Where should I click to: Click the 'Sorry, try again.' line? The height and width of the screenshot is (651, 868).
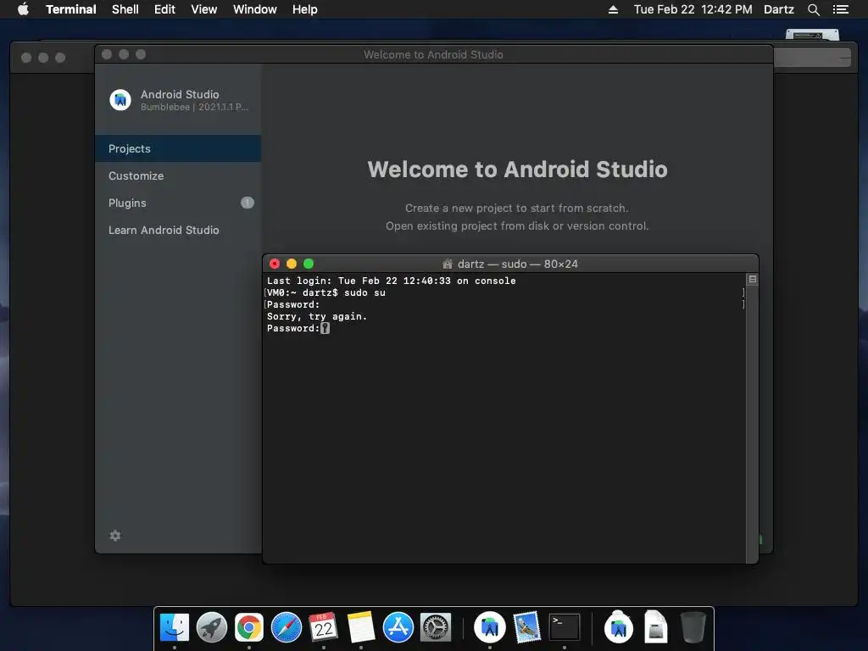coord(317,317)
